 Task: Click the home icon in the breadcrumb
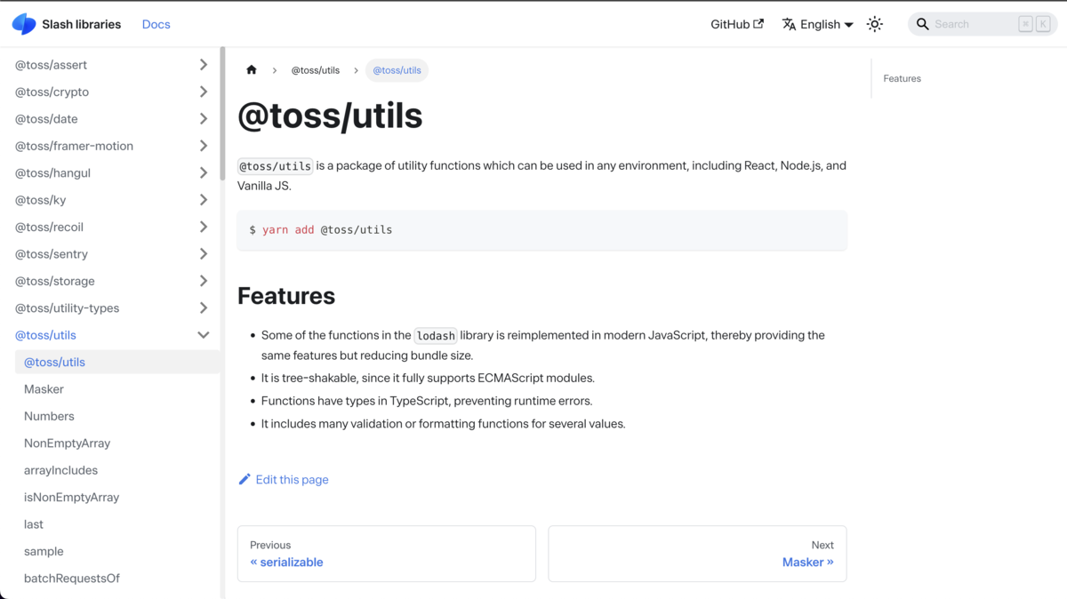point(252,69)
